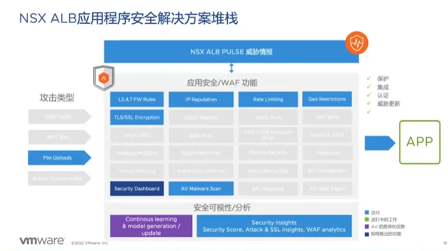The height and width of the screenshot is (251, 448).
Task: Select the greyed Application DDoS box
Action: click(137, 153)
